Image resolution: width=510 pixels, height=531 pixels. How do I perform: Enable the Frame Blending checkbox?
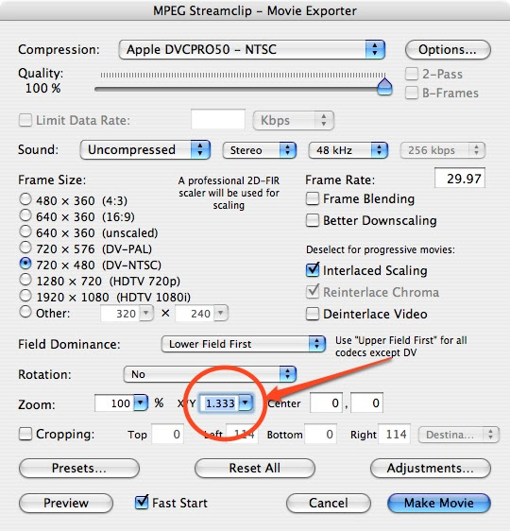(312, 198)
